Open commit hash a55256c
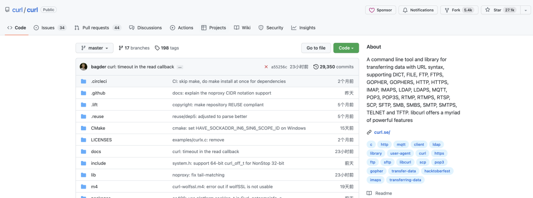 point(279,67)
